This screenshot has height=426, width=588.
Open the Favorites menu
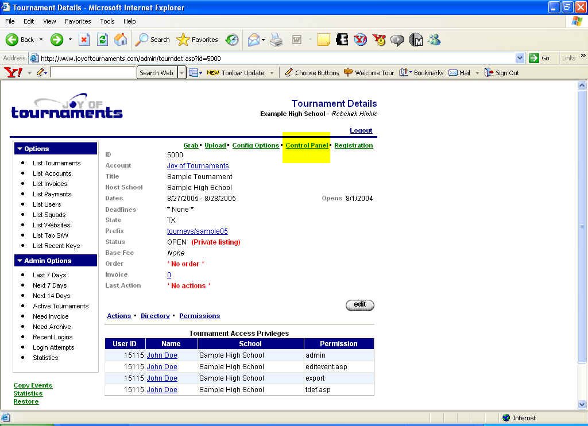[78, 21]
